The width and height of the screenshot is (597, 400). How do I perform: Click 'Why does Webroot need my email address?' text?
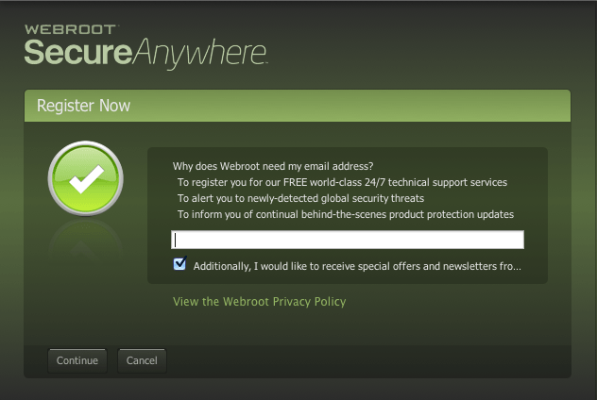click(x=273, y=167)
